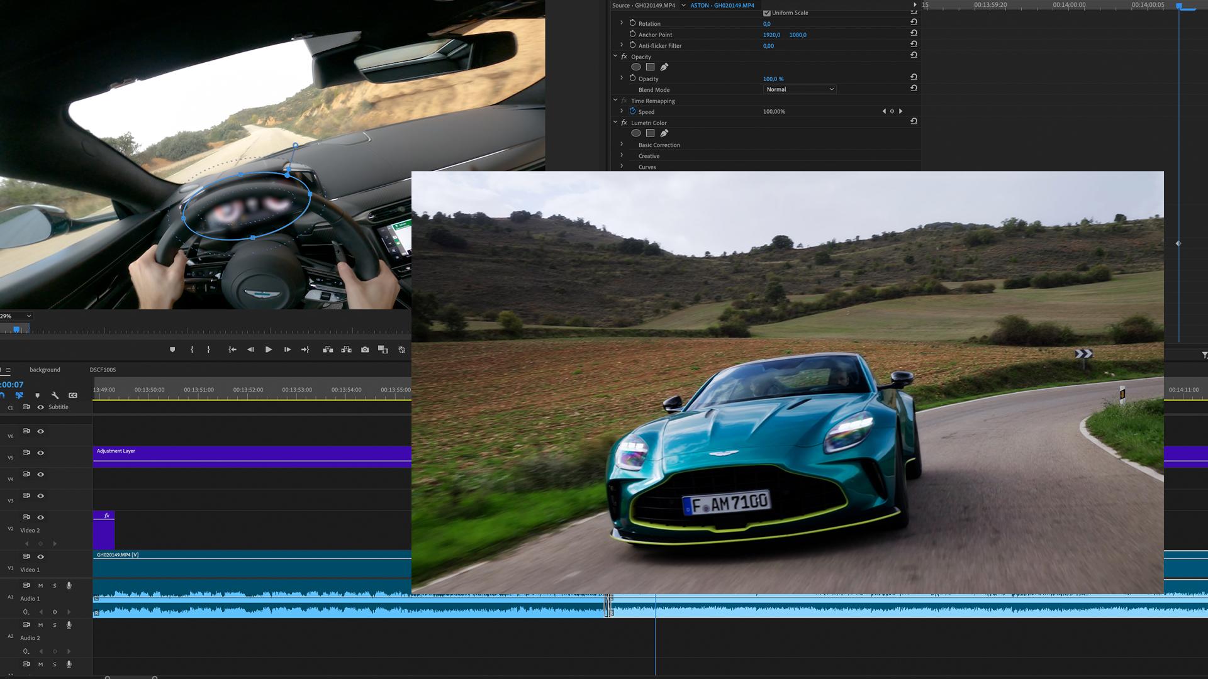Viewport: 1208px width, 679px height.
Task: Toggle Subtitle track visibility
Action: pos(41,407)
